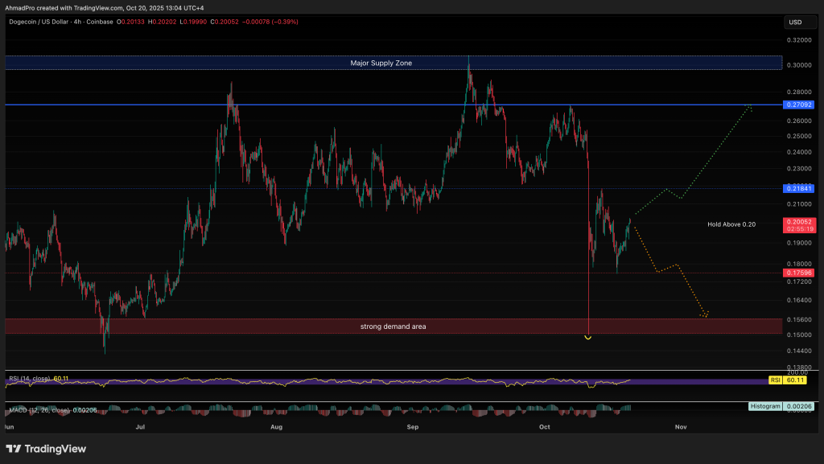
Task: Select the MACD (12, 26, close) indicator legend
Action: pos(44,410)
